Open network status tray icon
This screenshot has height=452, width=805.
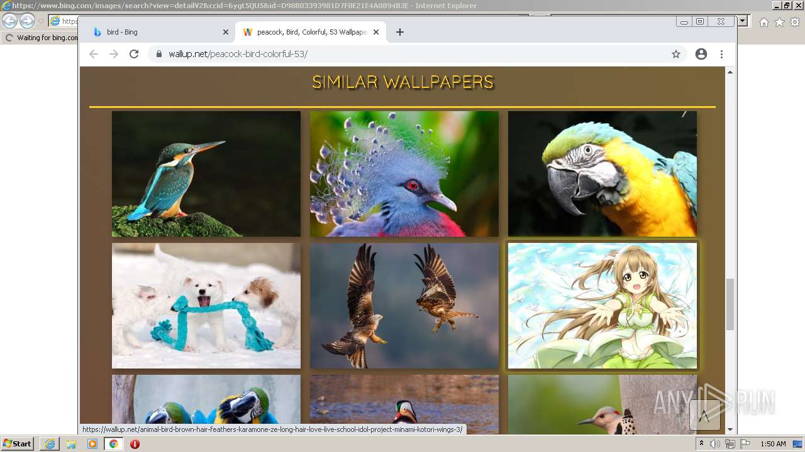[x=730, y=444]
